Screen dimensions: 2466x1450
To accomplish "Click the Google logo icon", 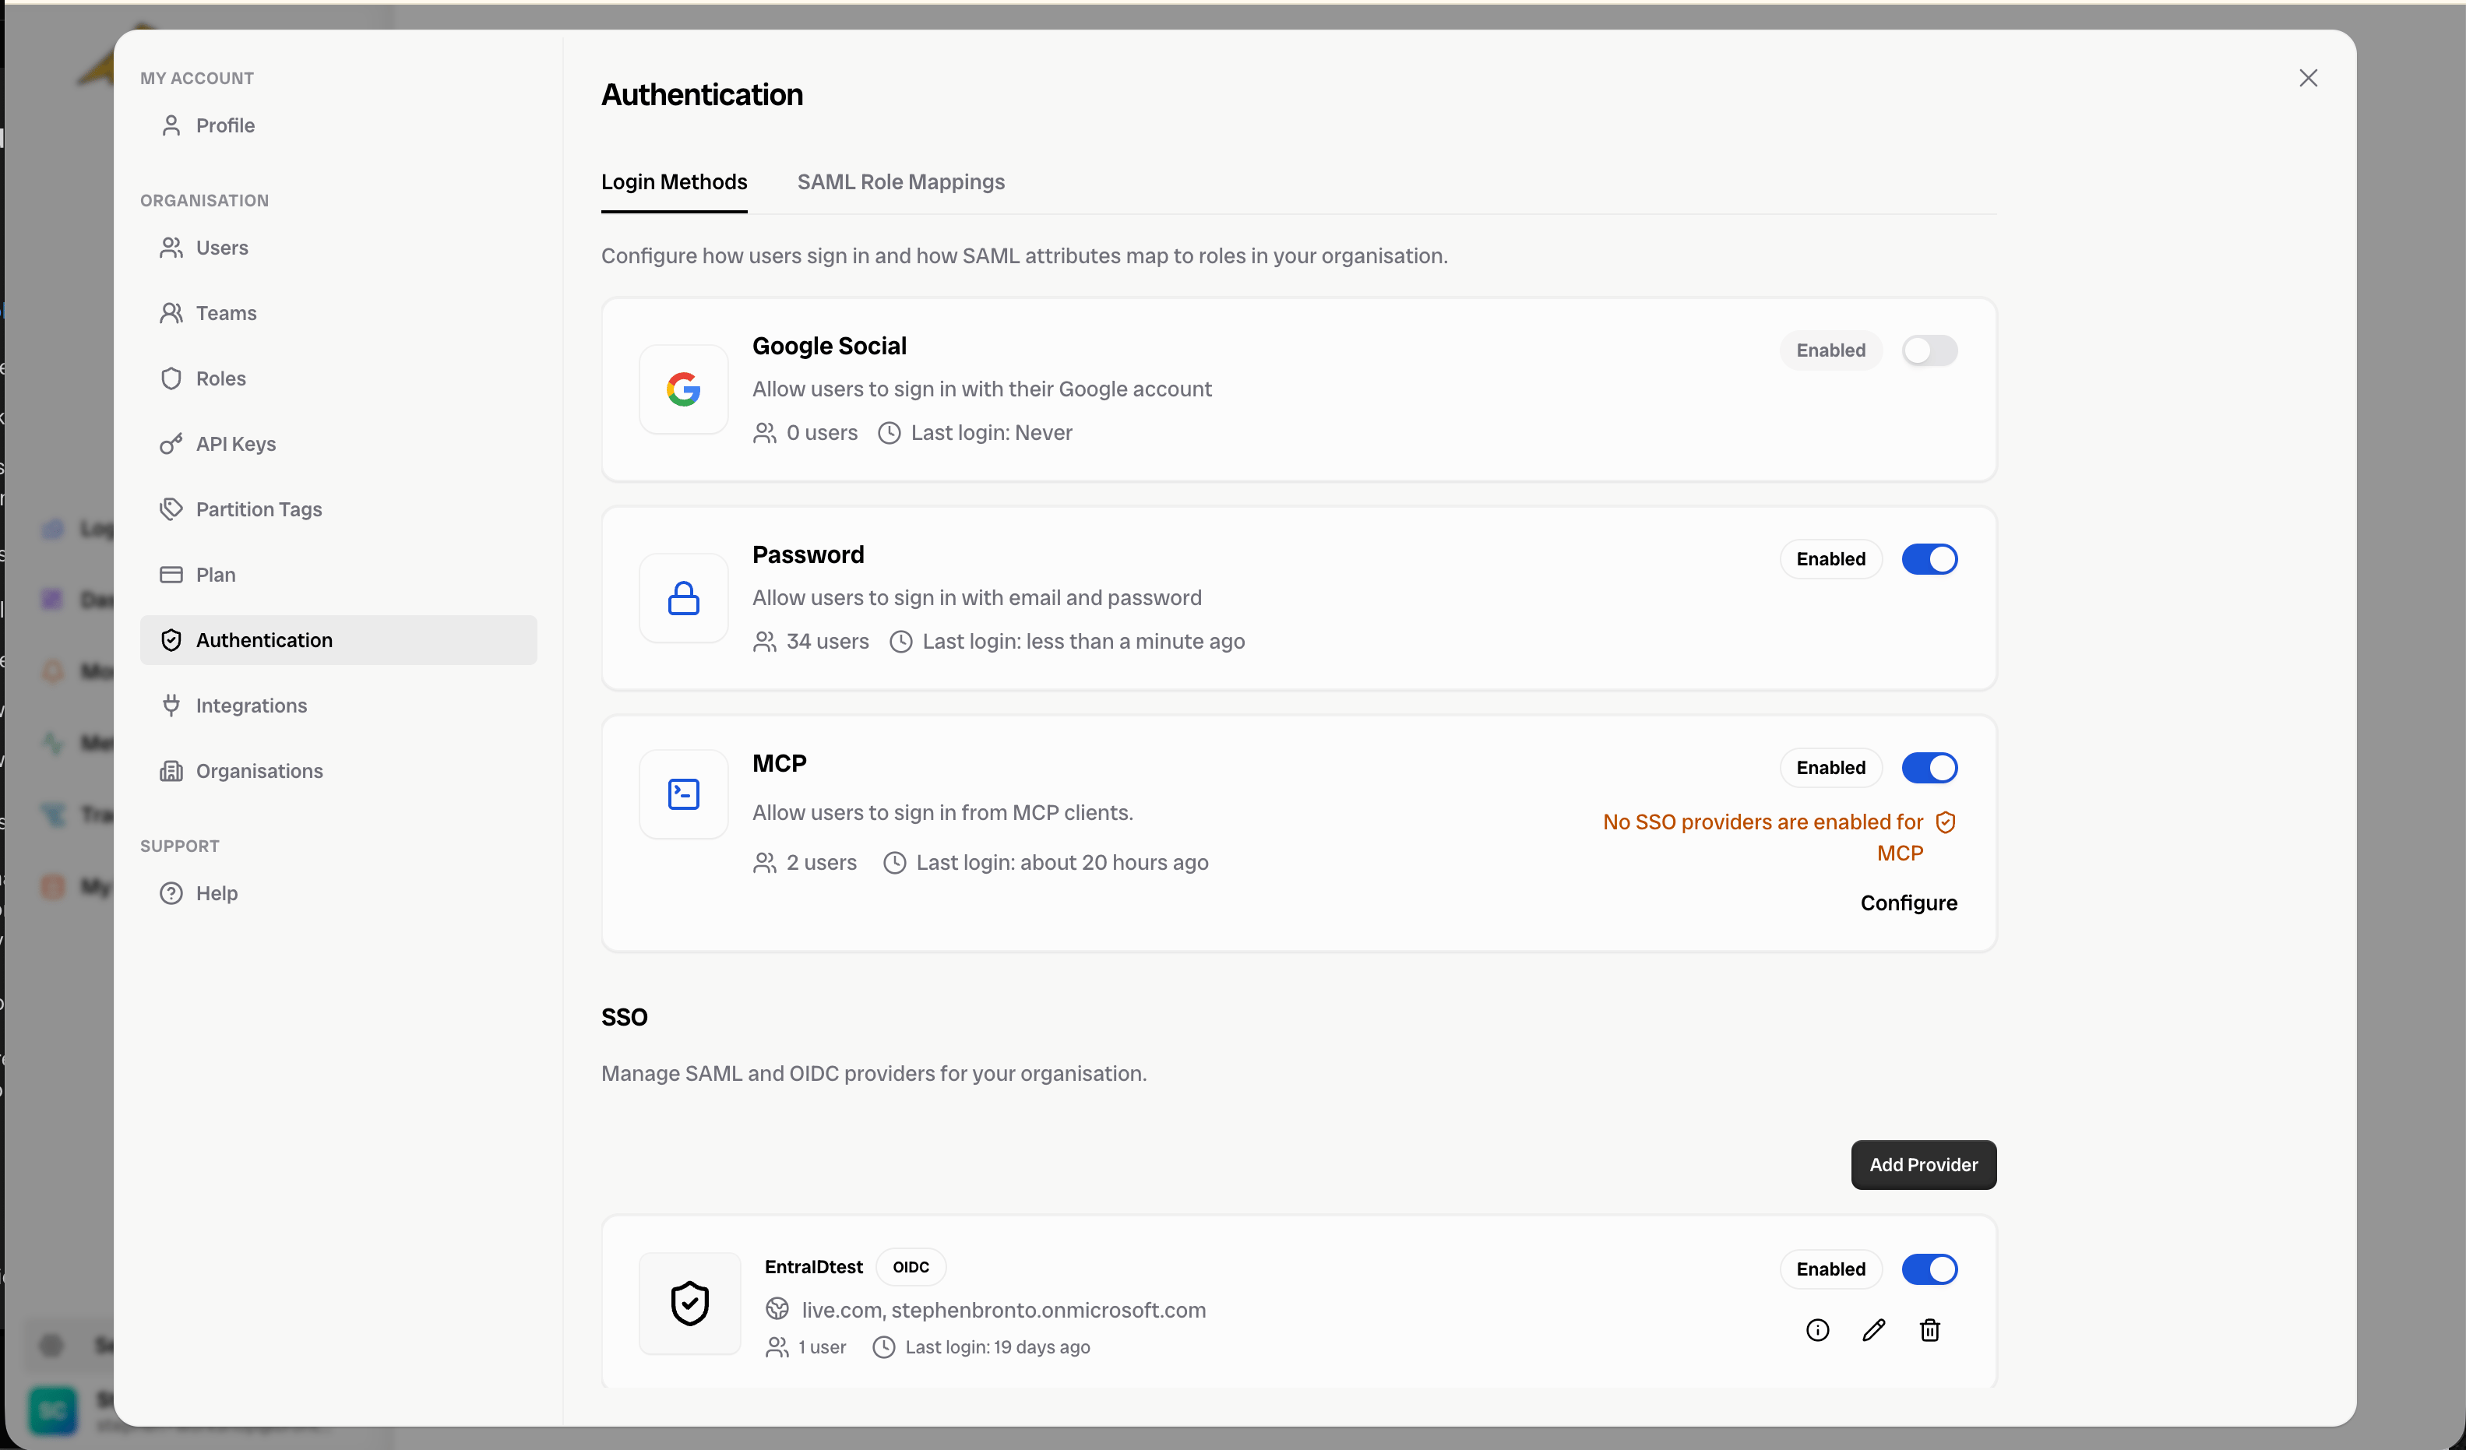I will click(684, 389).
